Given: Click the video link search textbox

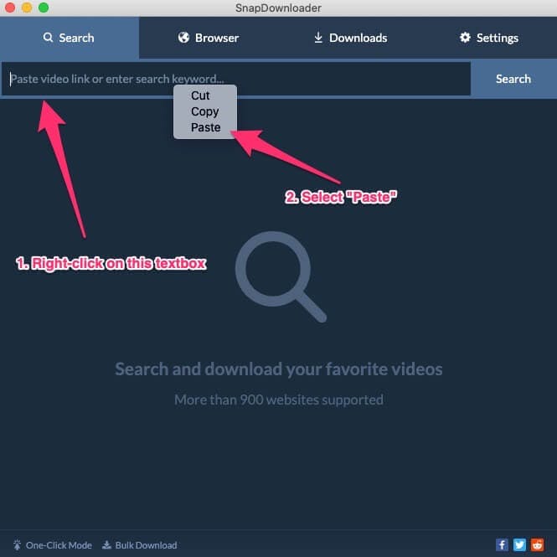Looking at the screenshot, I should (236, 79).
